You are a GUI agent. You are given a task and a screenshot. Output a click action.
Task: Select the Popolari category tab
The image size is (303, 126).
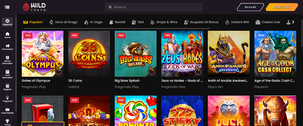point(33,22)
